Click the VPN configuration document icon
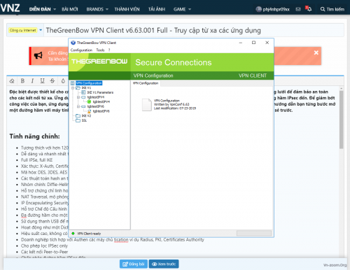Viewport: 350px width, 270px height. pos(147,105)
